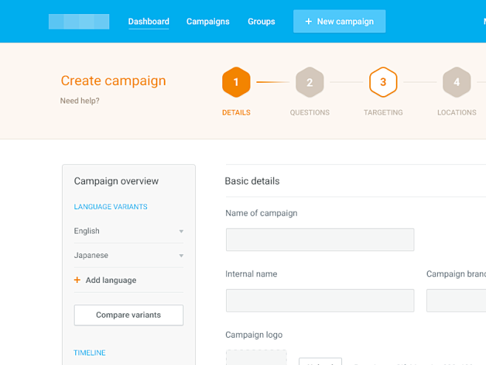The image size is (486, 365).
Task: Expand the Japanese language variant dropdown
Action: [x=181, y=256]
